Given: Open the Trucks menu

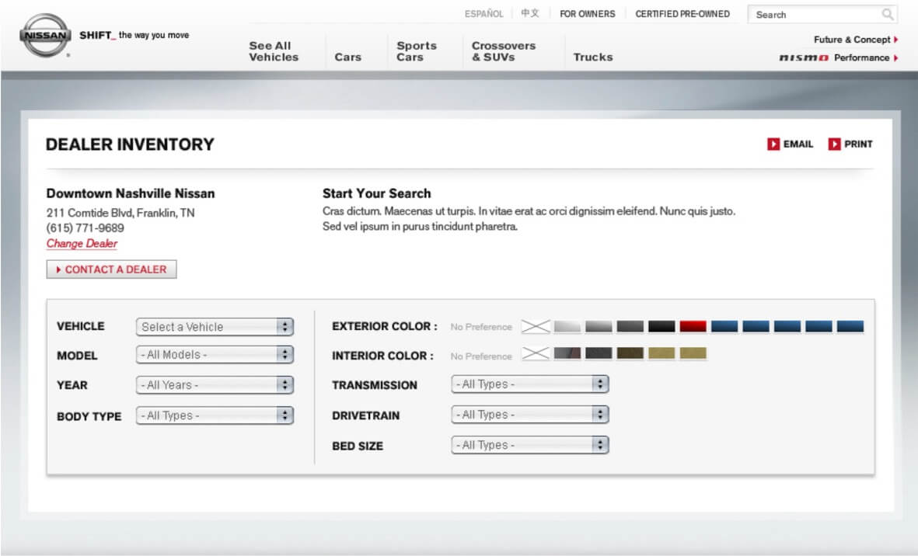Looking at the screenshot, I should 592,57.
